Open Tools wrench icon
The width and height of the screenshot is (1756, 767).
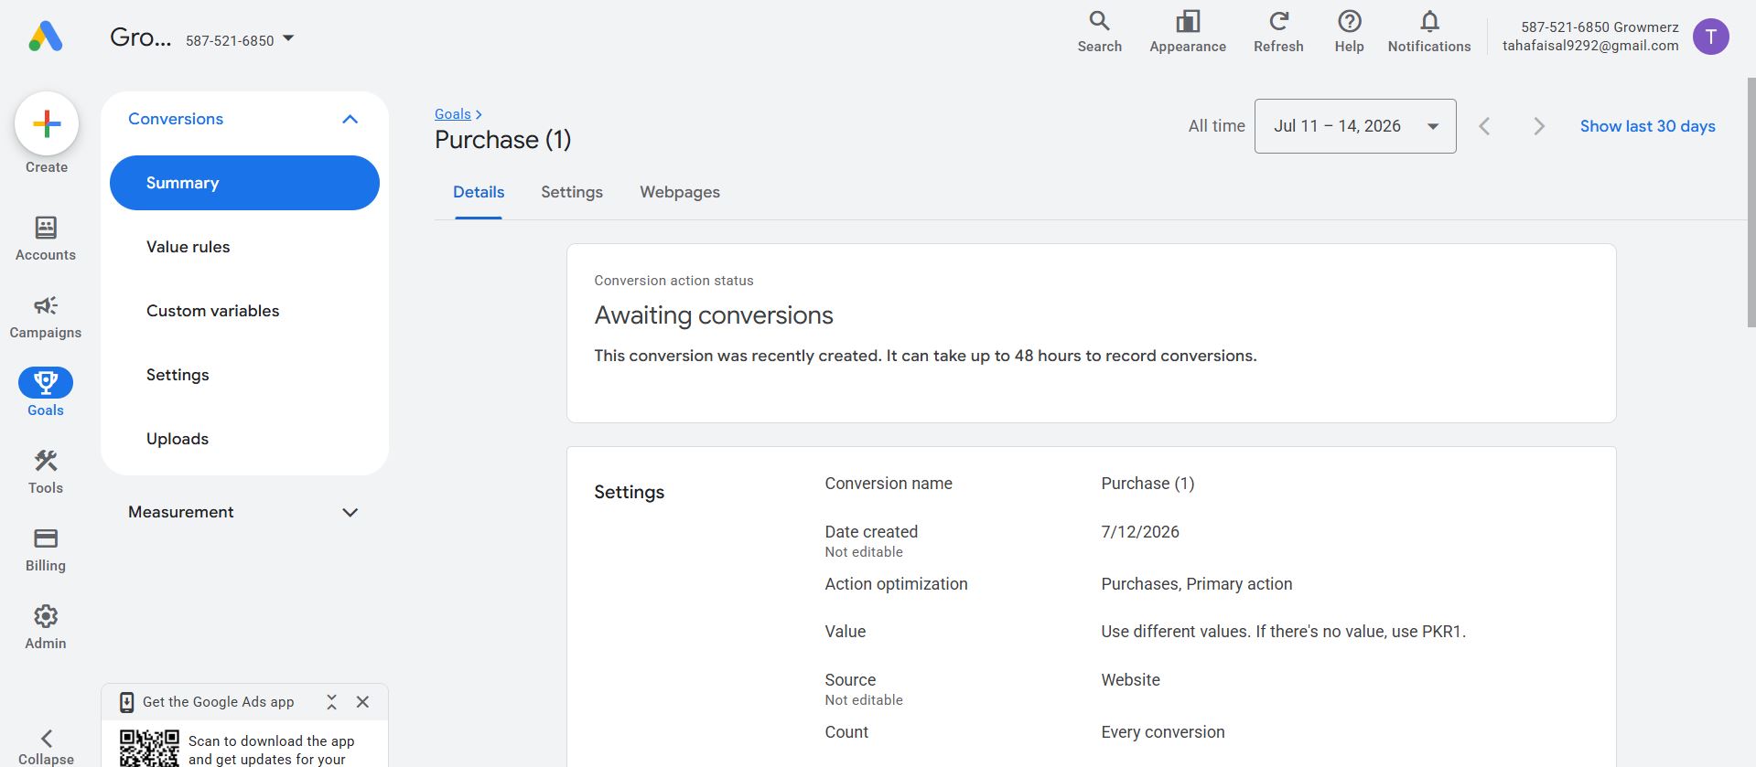[46, 460]
